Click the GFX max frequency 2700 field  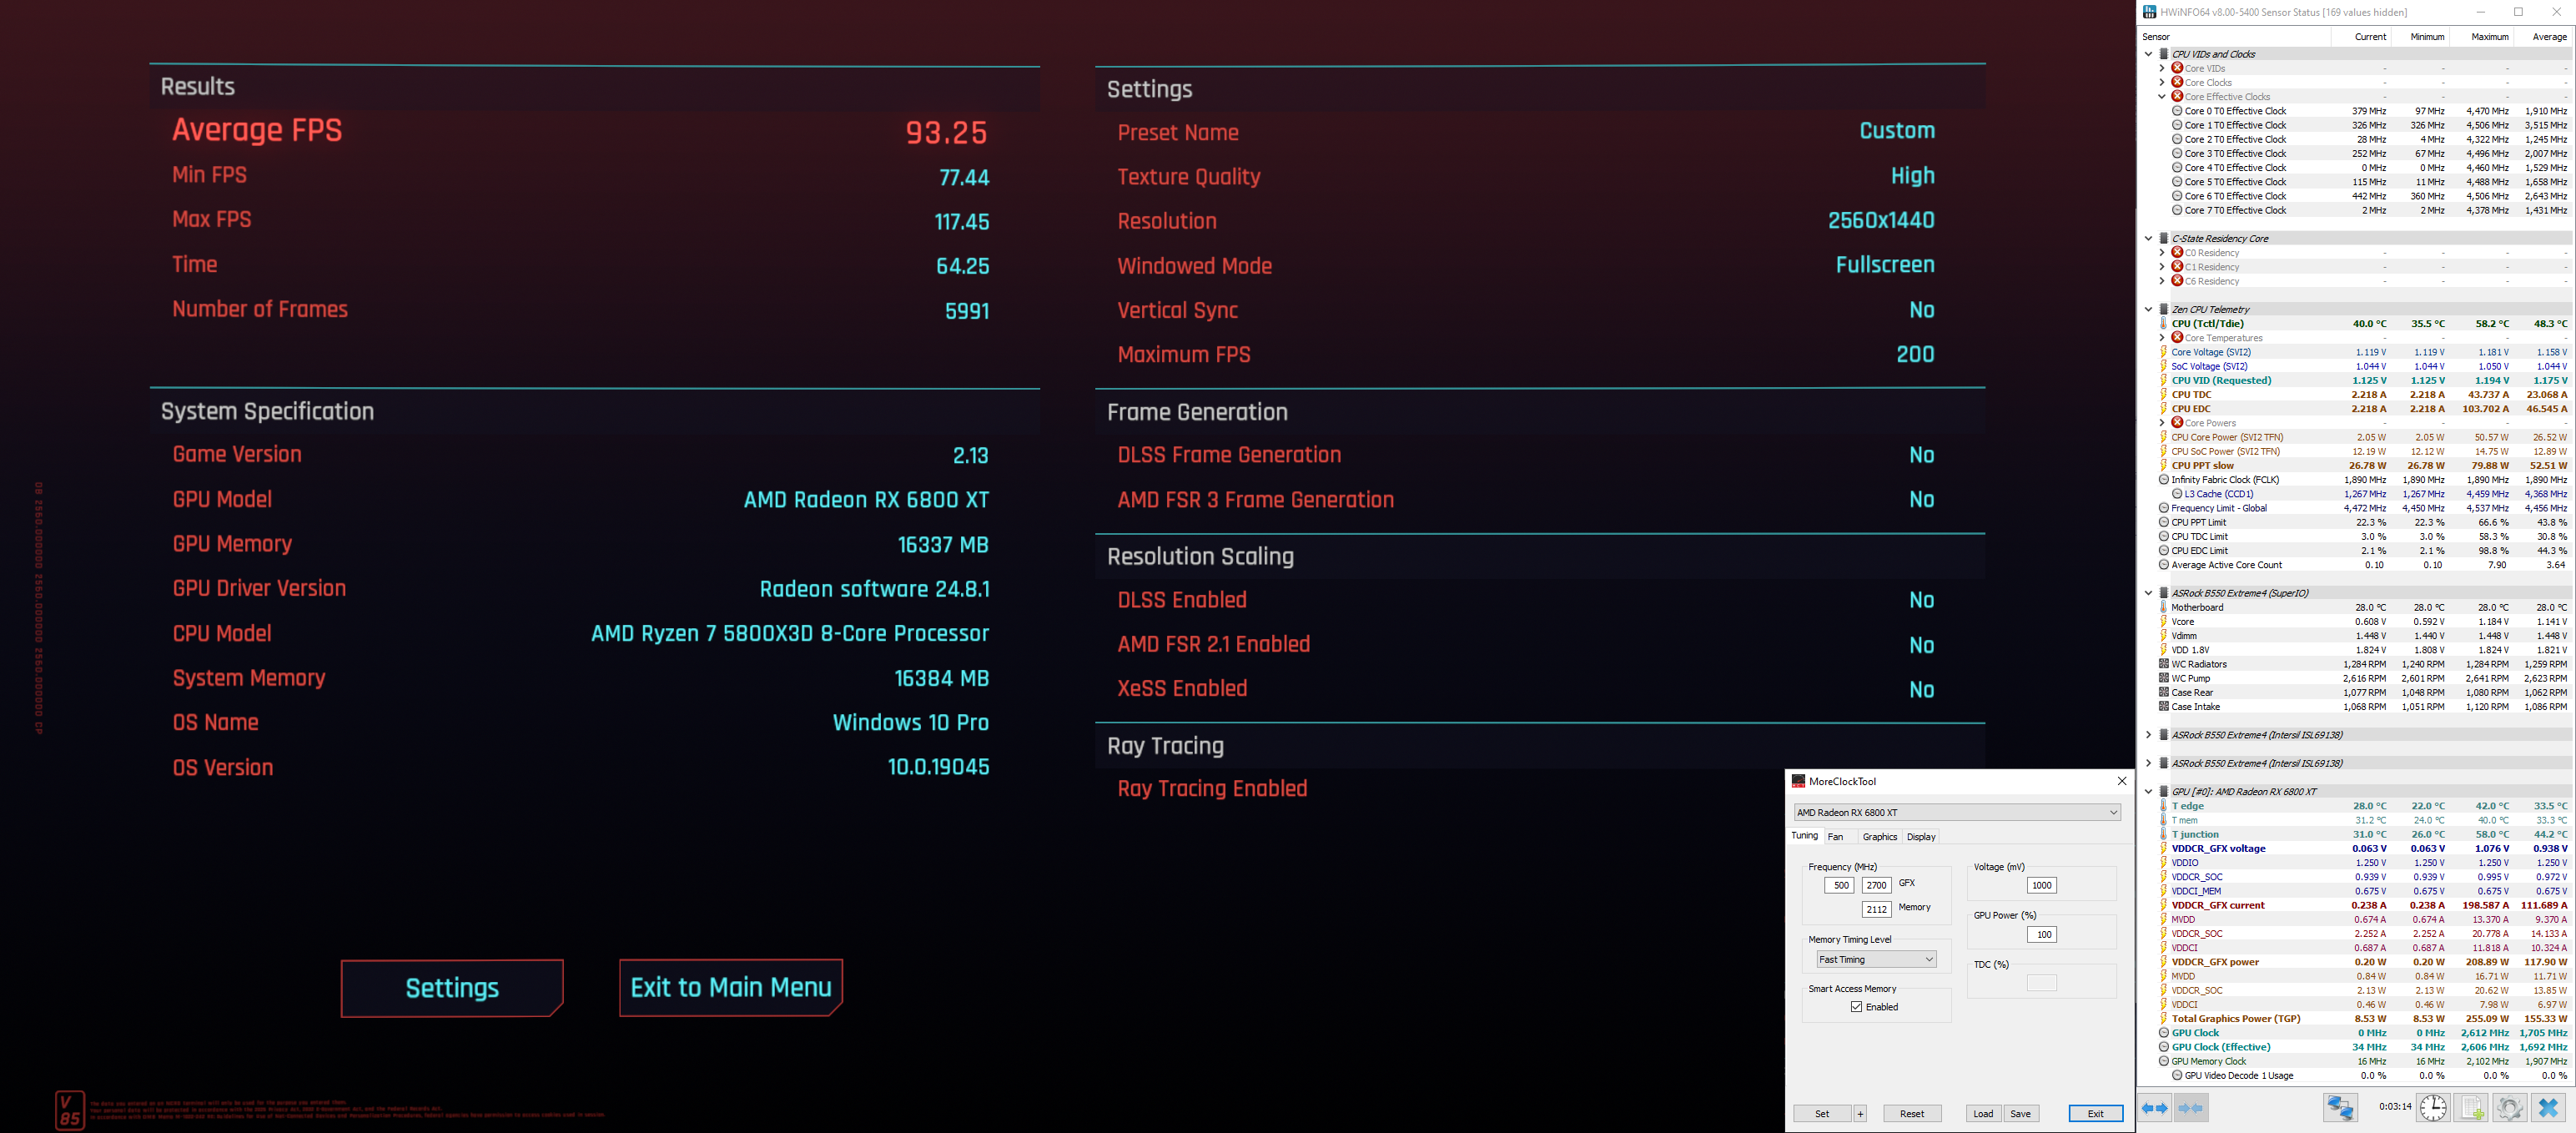1876,885
